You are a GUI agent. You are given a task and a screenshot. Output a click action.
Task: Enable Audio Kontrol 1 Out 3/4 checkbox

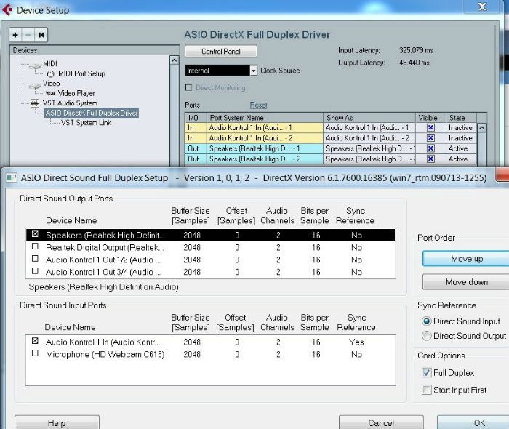coord(35,271)
